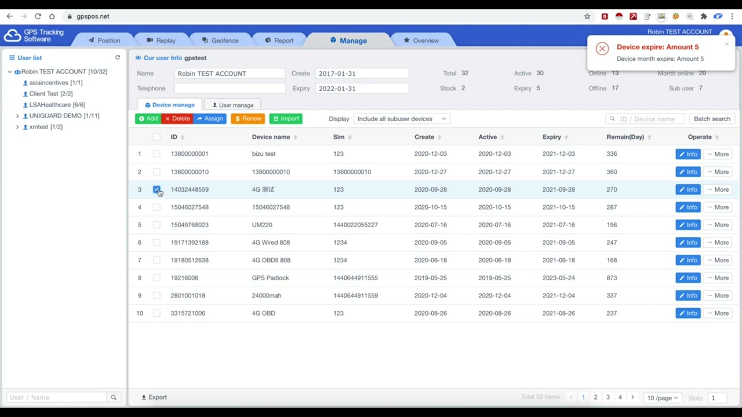Sort by Sim column arrows
The width and height of the screenshot is (742, 417).
(350, 137)
